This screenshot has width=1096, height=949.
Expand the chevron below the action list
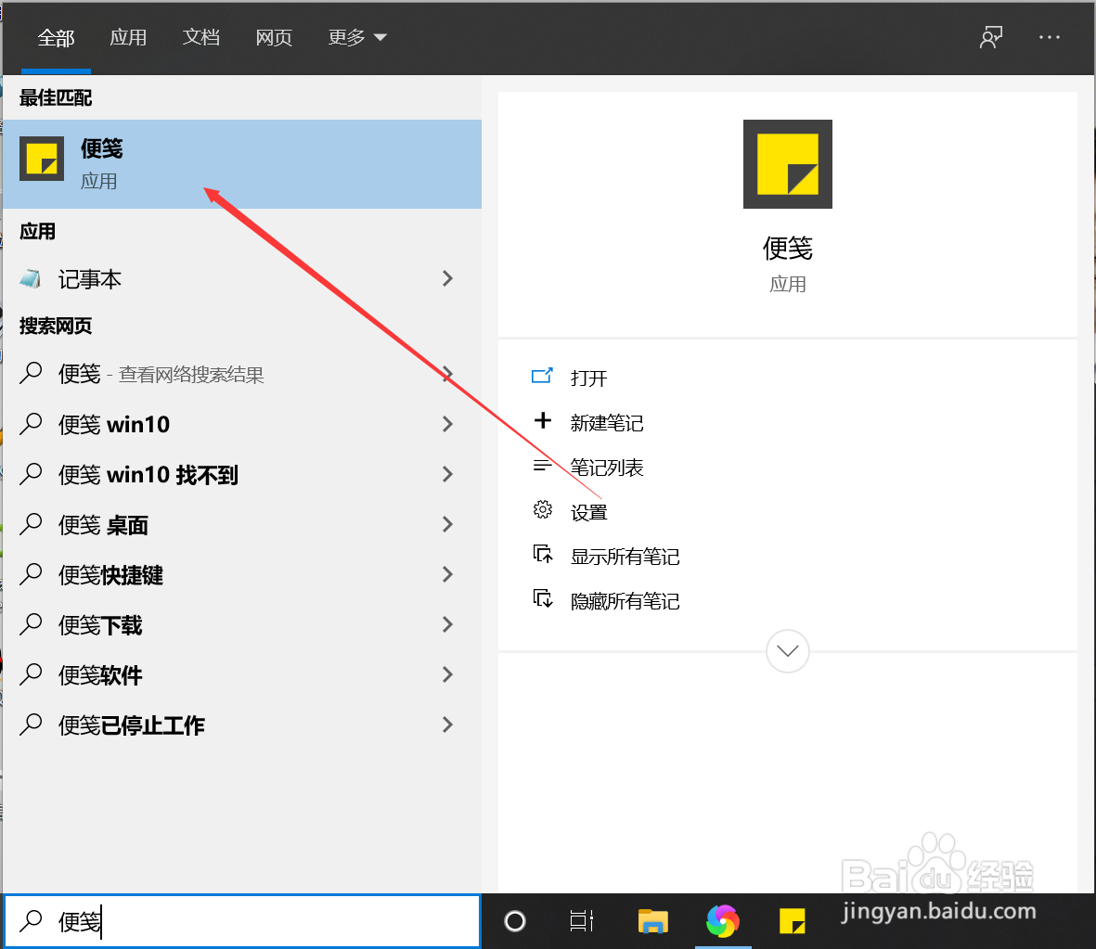click(787, 651)
